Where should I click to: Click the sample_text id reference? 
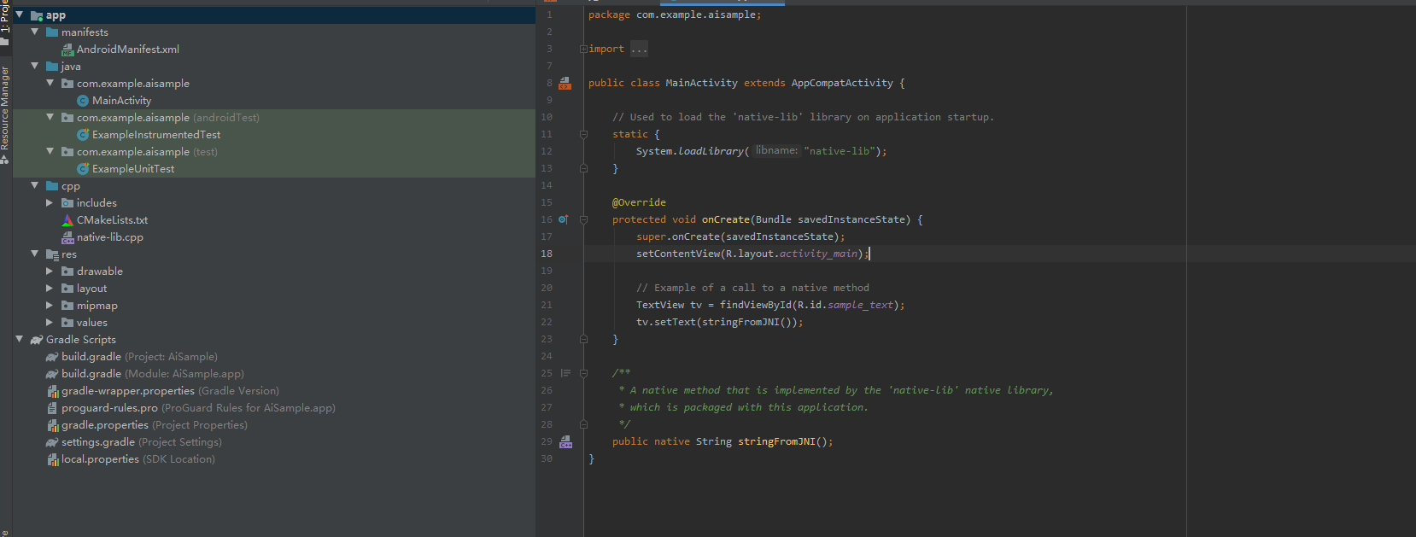click(860, 305)
